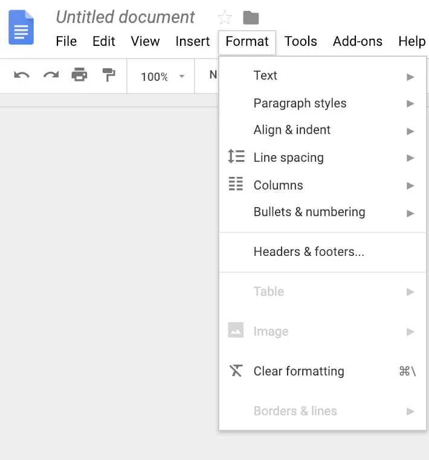Screen dimensions: 429x460
Task: Choose Align & indent in the menu
Action: tap(323, 130)
